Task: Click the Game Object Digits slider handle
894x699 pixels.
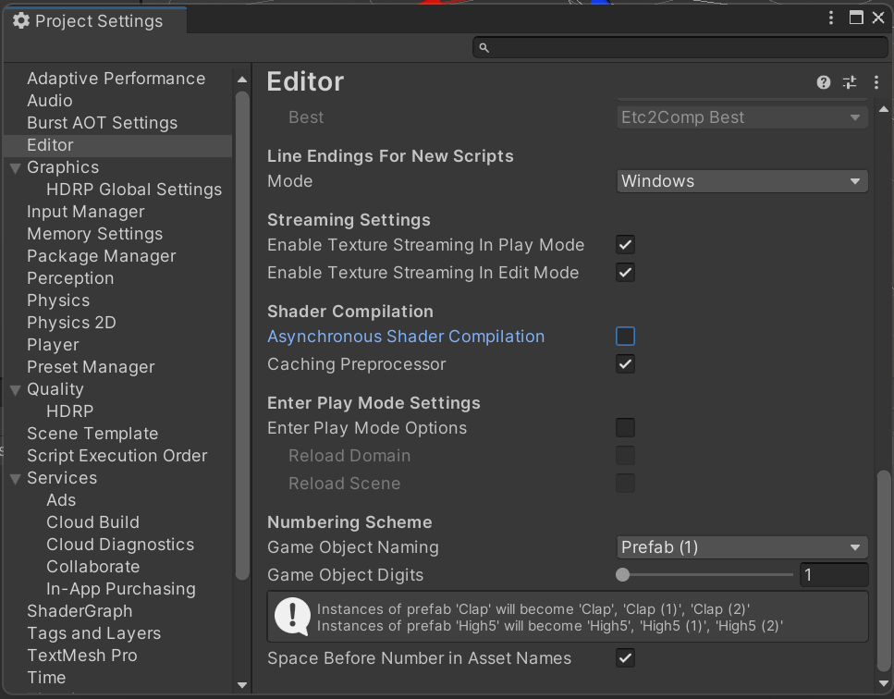Action: tap(622, 575)
